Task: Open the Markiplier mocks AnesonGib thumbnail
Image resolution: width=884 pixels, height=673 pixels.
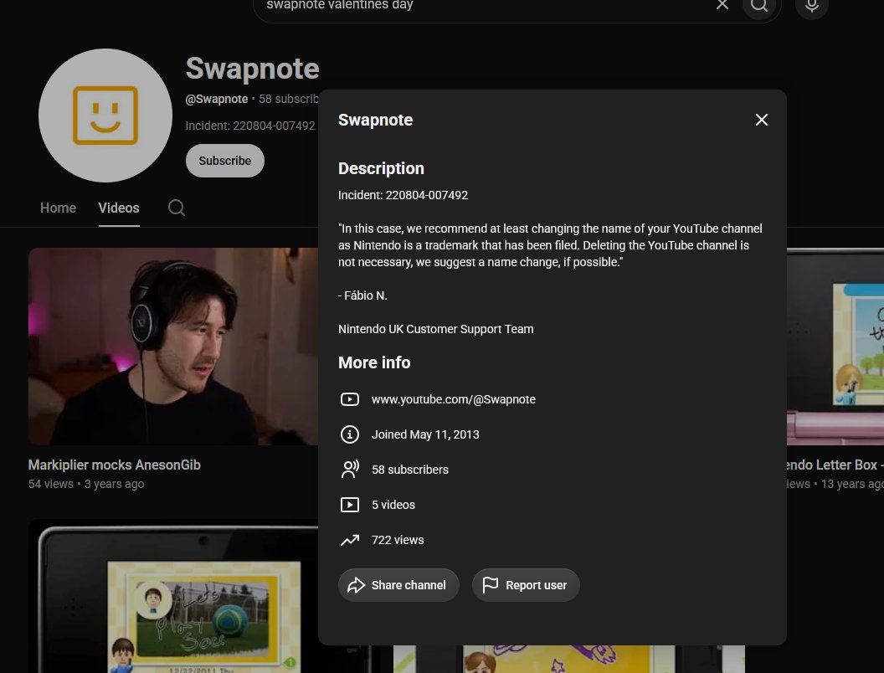Action: point(173,346)
